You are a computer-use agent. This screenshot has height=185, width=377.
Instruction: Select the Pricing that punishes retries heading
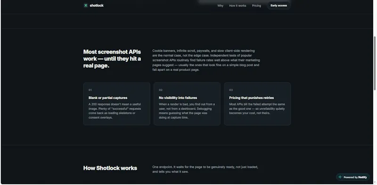tap(251, 98)
